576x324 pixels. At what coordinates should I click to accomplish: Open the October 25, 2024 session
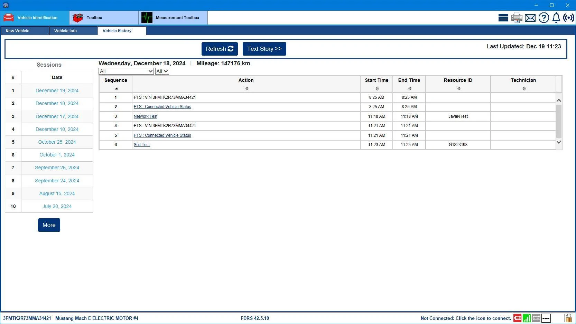pyautogui.click(x=57, y=142)
